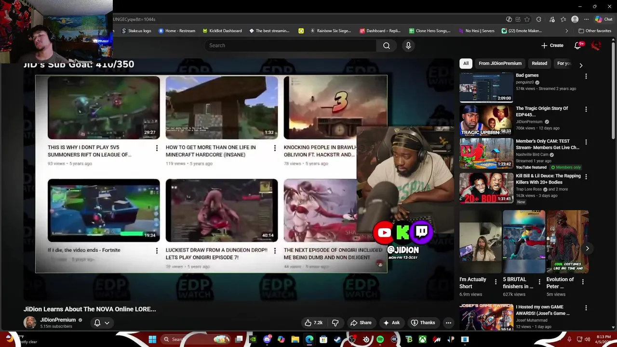The width and height of the screenshot is (617, 347).
Task: Open No Hesi | Servers bookmark
Action: [x=476, y=31]
